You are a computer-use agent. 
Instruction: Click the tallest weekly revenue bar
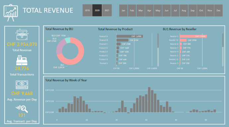(149, 100)
